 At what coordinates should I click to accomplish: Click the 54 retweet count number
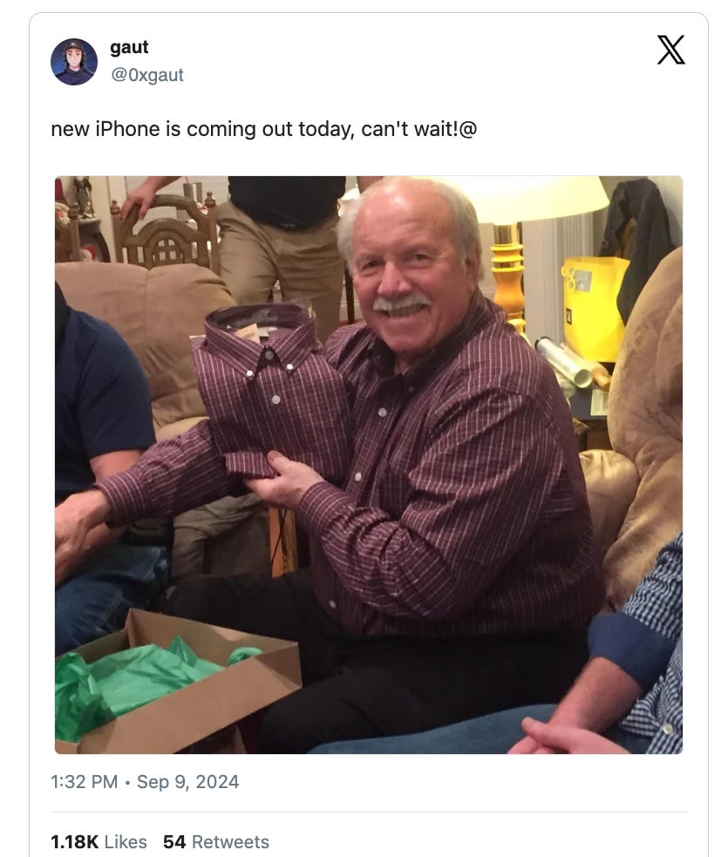pyautogui.click(x=174, y=841)
